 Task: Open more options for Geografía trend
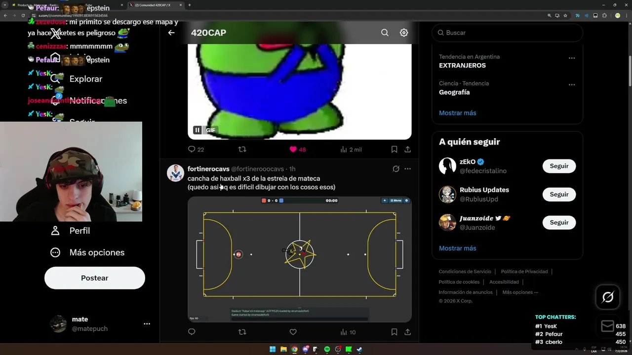click(x=572, y=84)
